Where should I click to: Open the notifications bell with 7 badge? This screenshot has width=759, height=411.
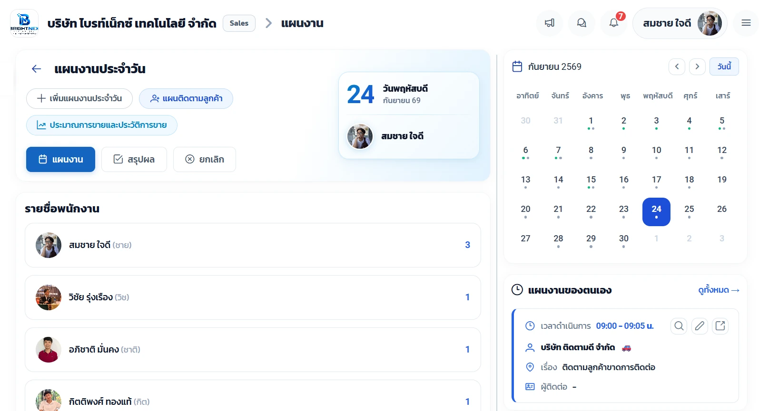[x=614, y=23]
